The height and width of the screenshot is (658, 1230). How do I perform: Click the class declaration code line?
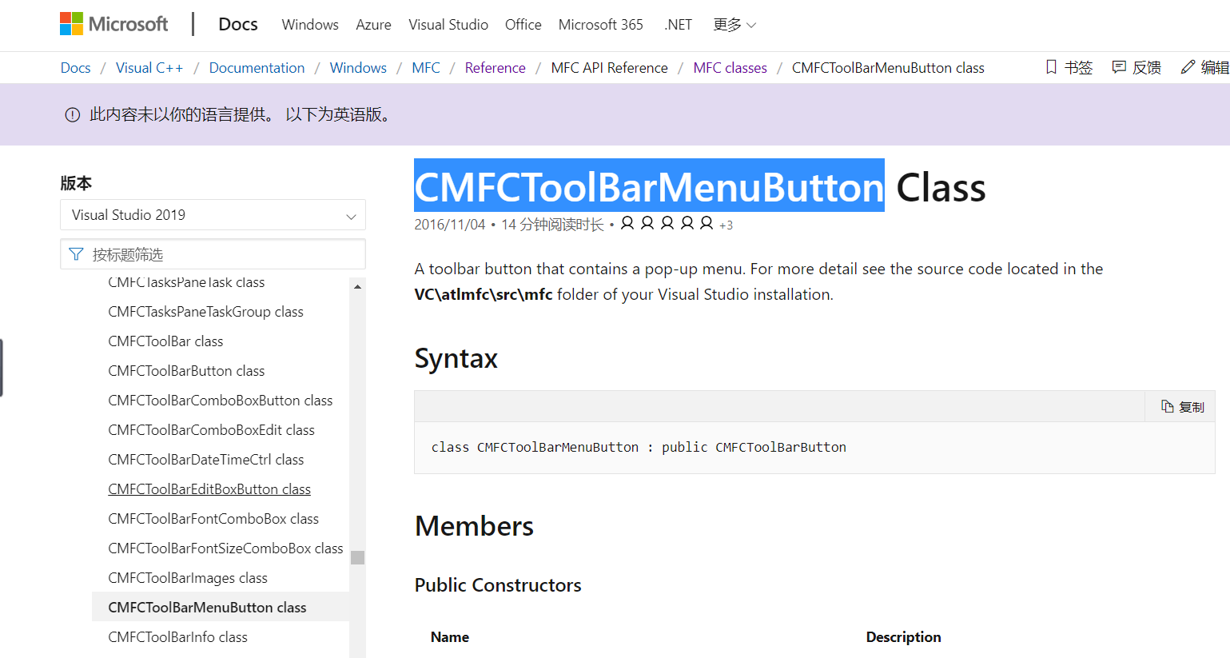(639, 447)
